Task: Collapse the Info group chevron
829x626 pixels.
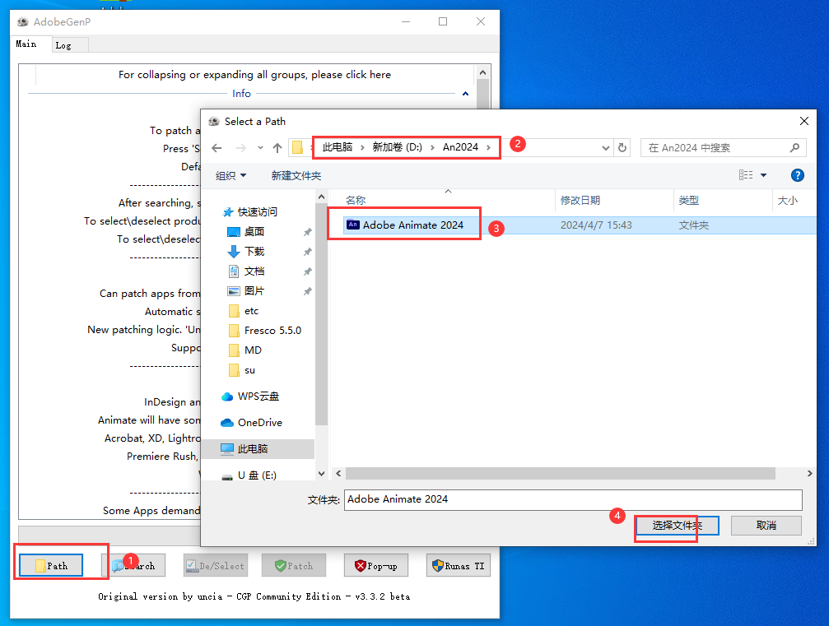Action: (465, 94)
